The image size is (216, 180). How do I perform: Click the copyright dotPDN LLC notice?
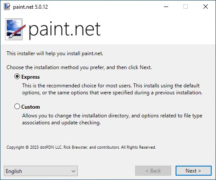click(81, 147)
